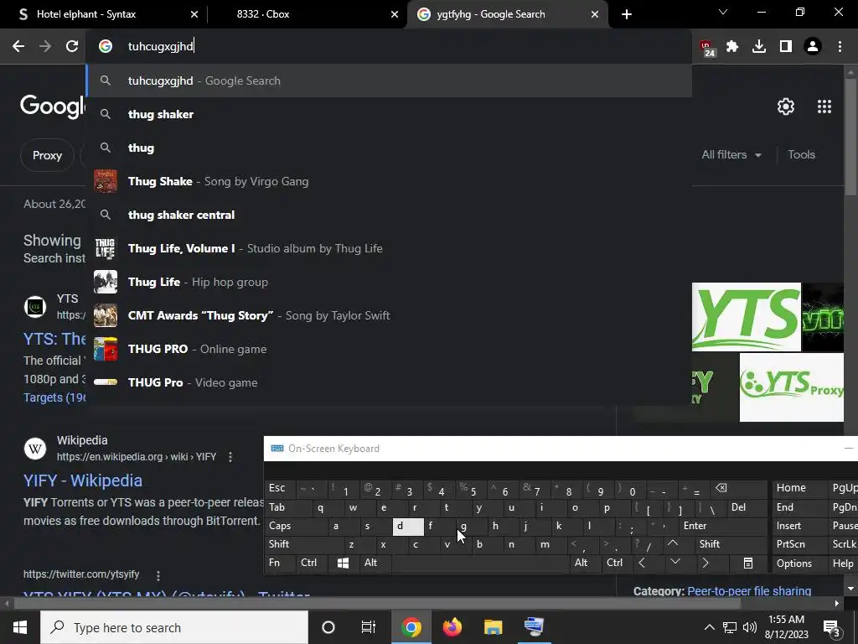Open Google quick settings gear
Screen dimensions: 858x644
click(x=786, y=106)
